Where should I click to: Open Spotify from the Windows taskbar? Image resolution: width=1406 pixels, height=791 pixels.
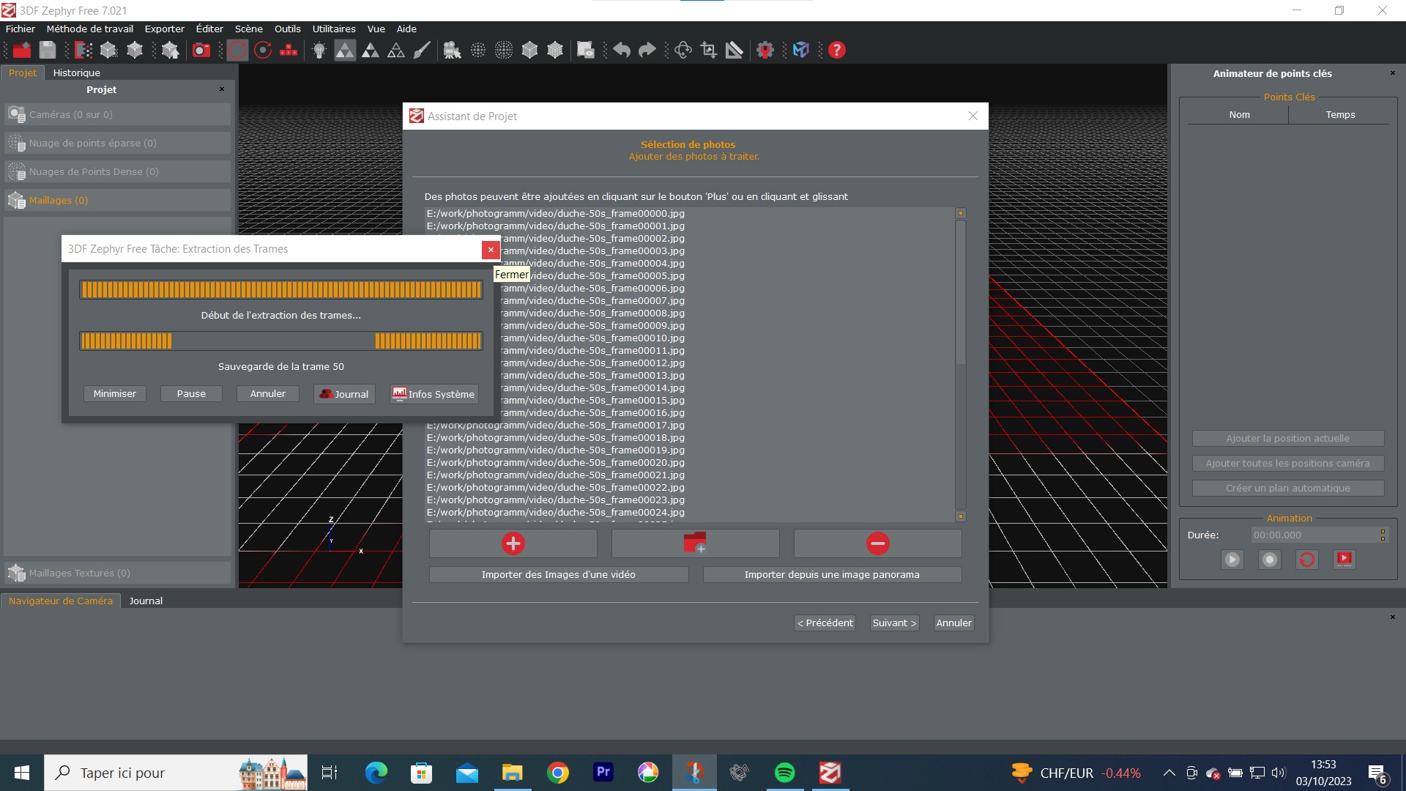(784, 773)
